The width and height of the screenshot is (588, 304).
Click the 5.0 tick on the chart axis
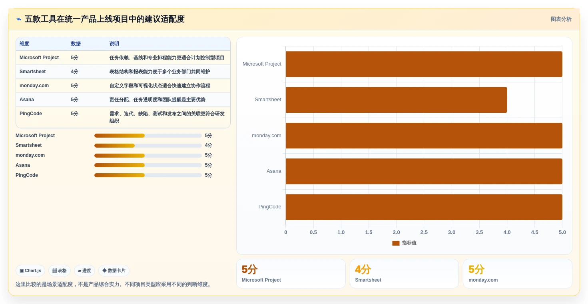click(x=562, y=232)
